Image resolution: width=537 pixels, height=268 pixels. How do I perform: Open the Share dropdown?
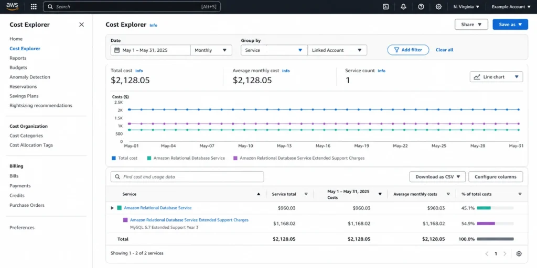[x=471, y=25]
